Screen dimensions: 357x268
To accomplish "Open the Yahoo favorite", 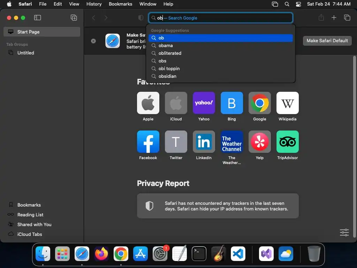I will [204, 103].
